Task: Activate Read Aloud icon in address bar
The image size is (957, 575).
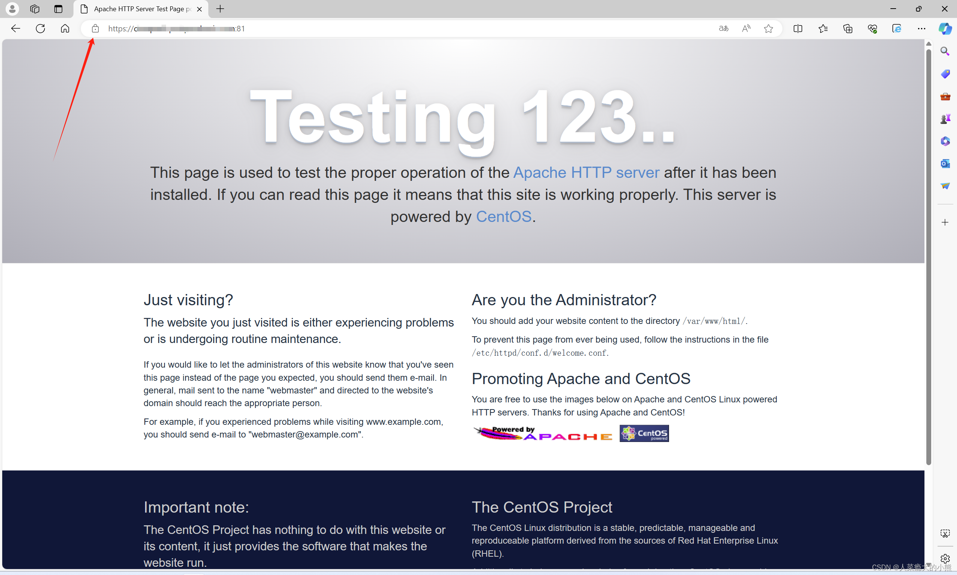Action: click(746, 29)
